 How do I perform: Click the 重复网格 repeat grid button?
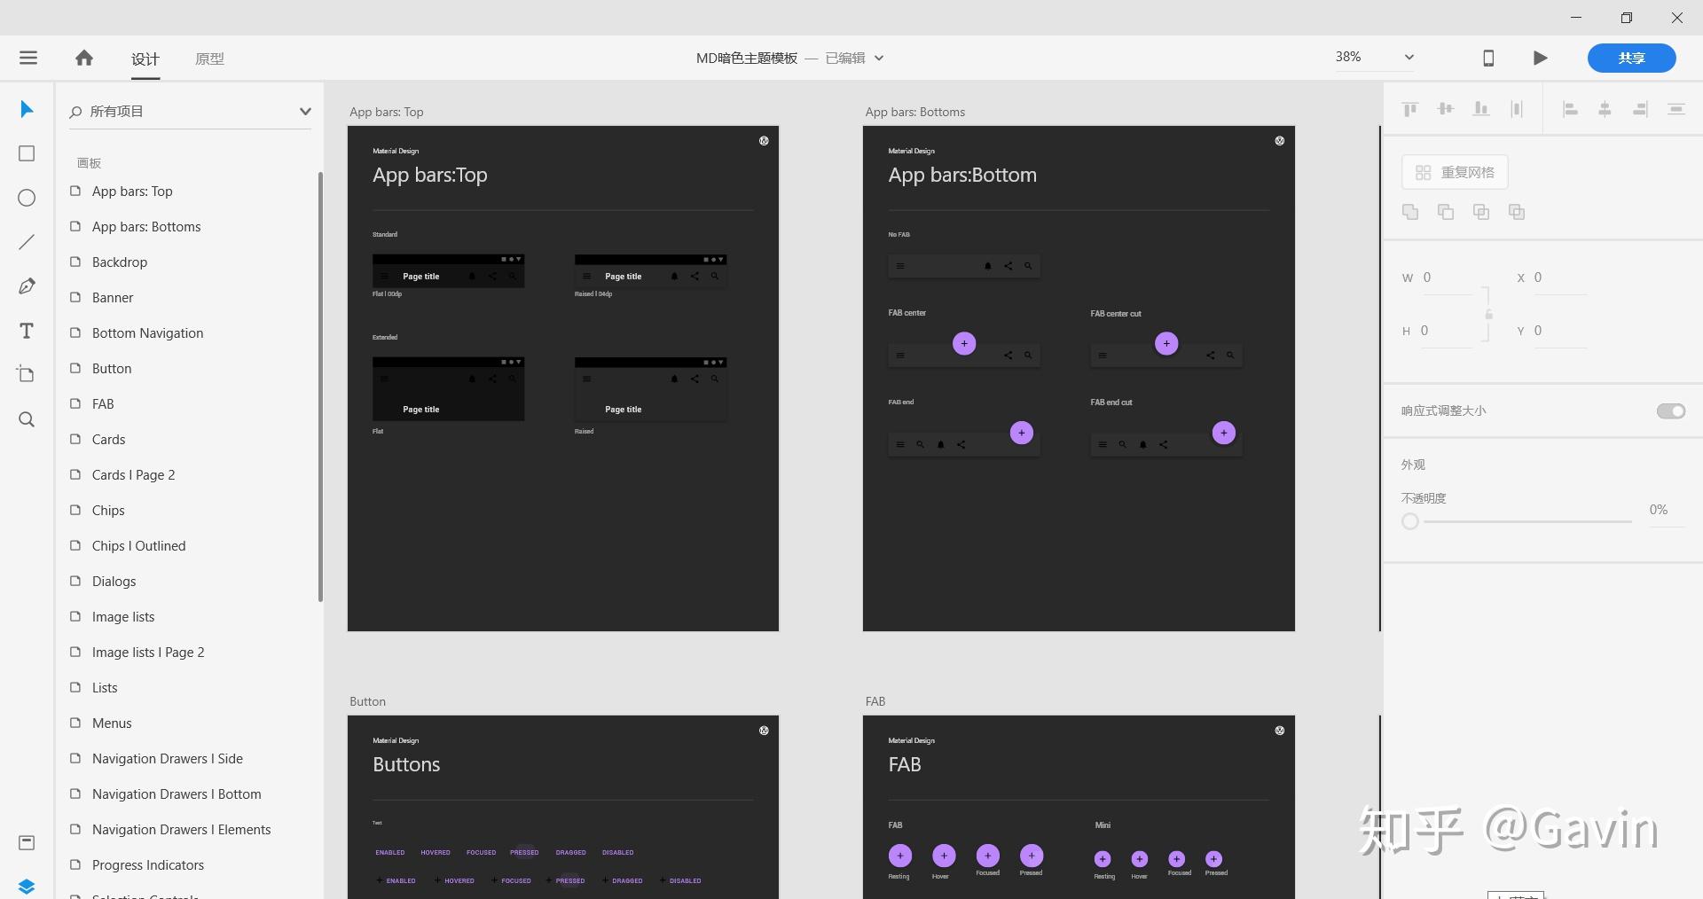(1455, 172)
